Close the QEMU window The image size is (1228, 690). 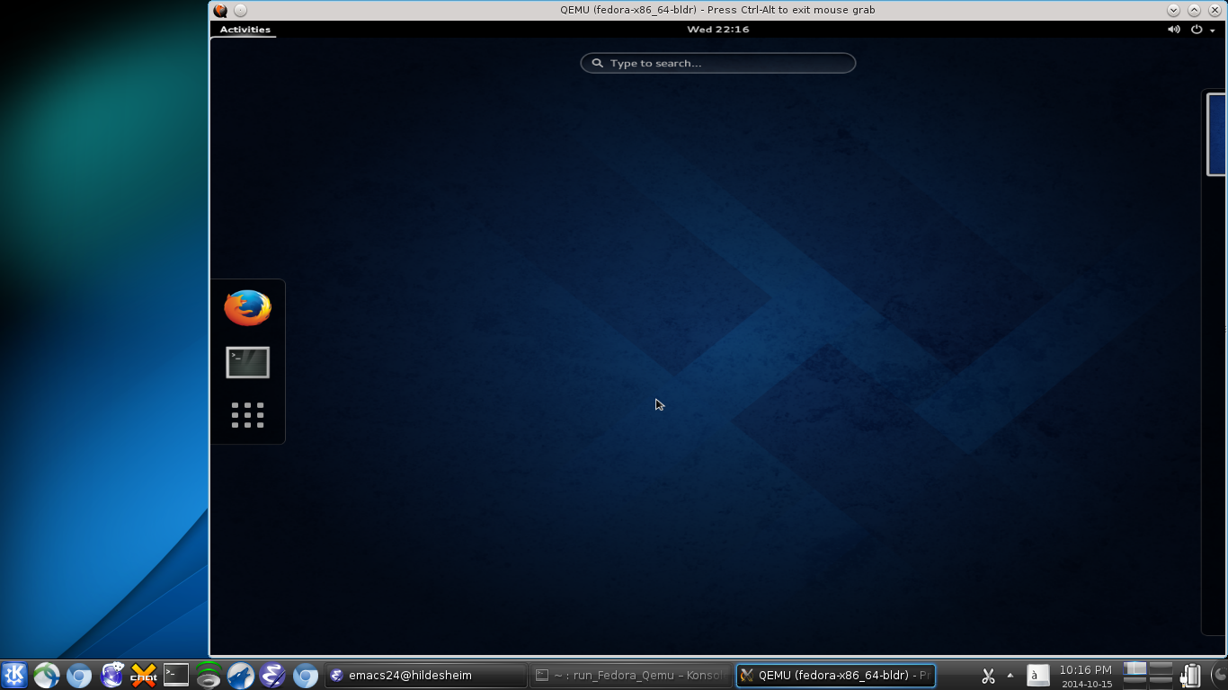[1215, 10]
